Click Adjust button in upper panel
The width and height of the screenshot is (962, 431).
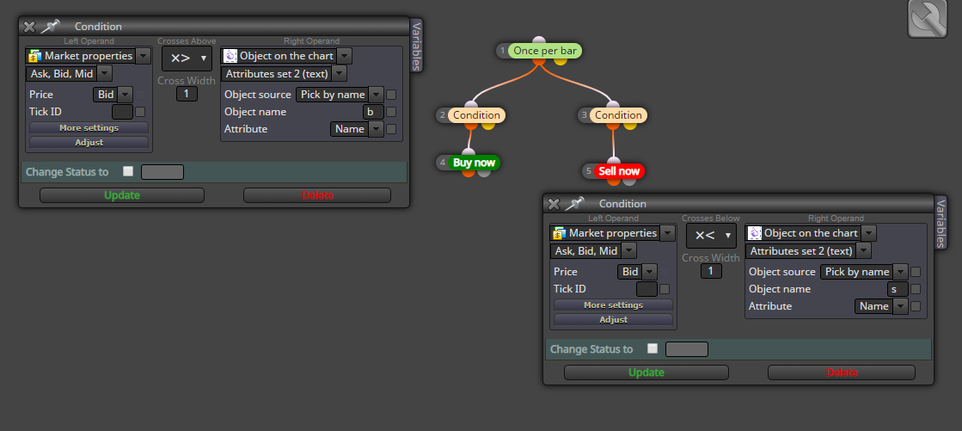click(89, 143)
